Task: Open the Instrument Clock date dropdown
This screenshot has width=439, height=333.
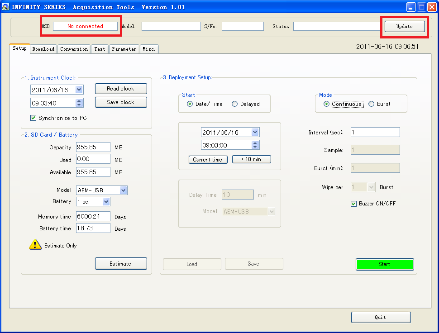Action: coord(79,90)
